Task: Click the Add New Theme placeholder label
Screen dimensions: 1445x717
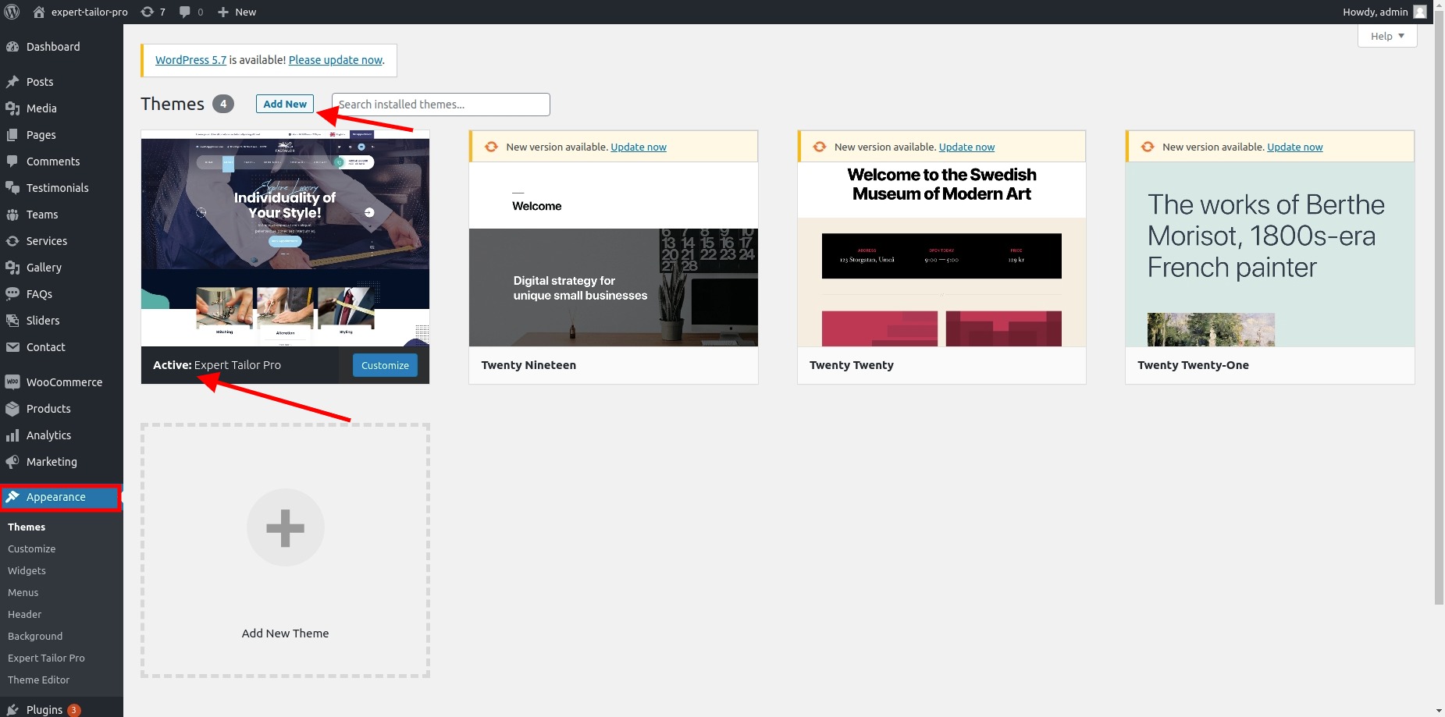Action: point(285,634)
